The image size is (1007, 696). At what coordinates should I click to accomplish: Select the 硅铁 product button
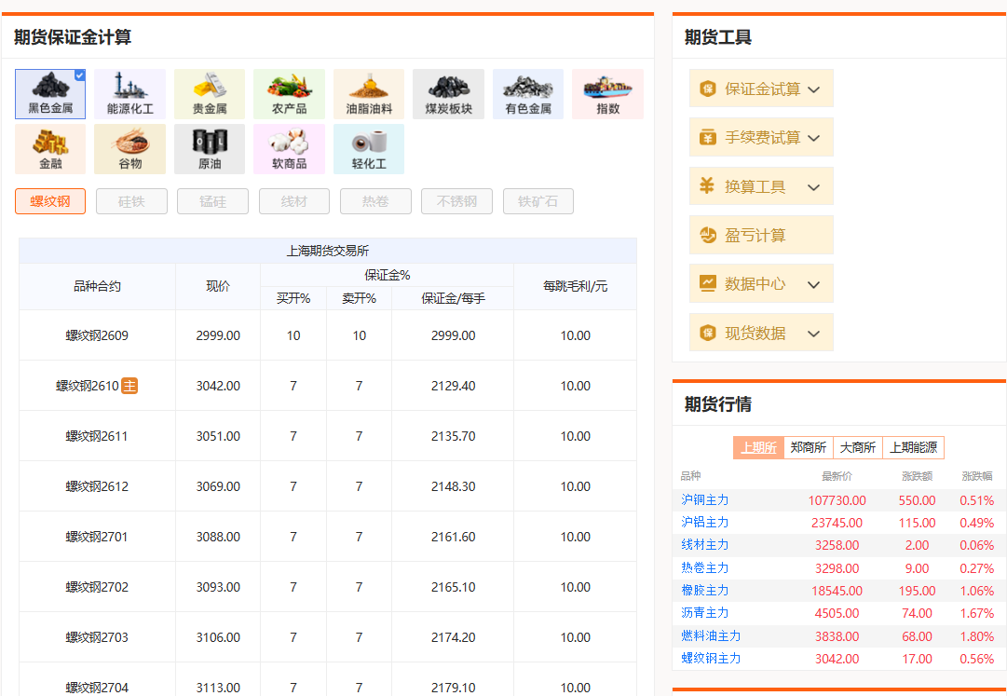(131, 201)
